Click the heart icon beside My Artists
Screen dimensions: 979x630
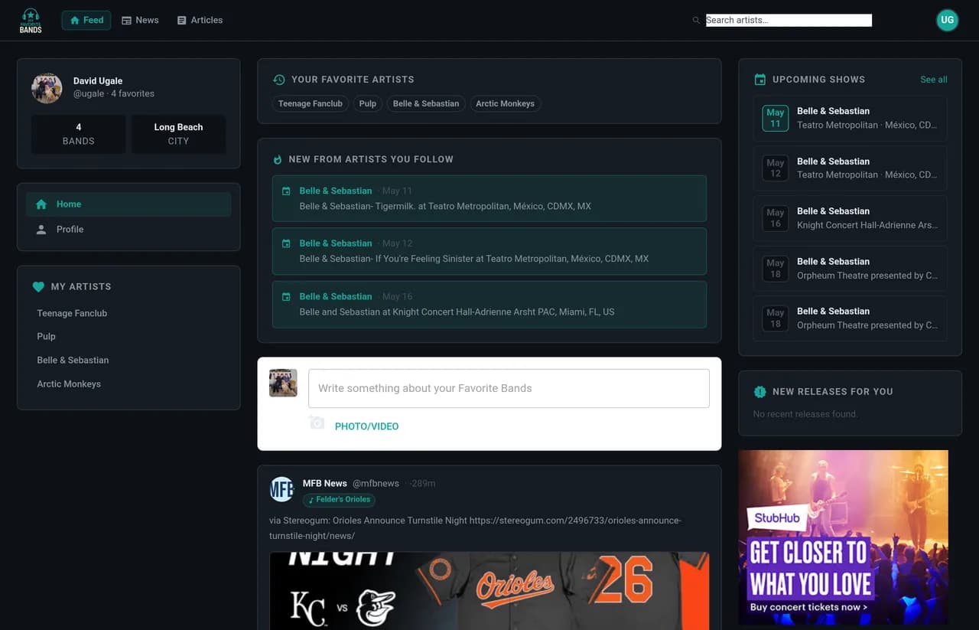pyautogui.click(x=39, y=287)
